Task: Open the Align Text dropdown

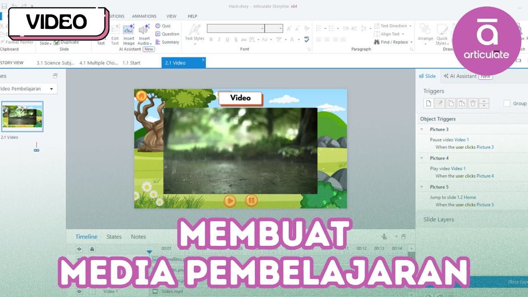Action: (x=389, y=34)
